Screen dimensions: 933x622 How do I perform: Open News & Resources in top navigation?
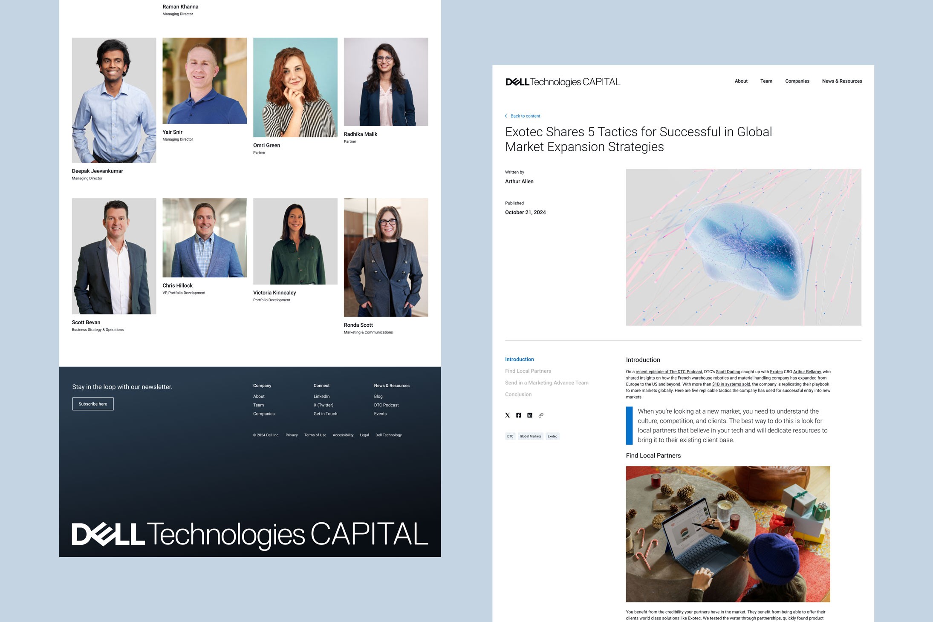click(842, 81)
